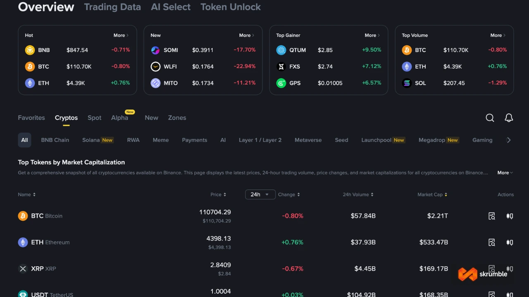Filter by Payments category
Image resolution: width=529 pixels, height=297 pixels.
[x=194, y=140]
